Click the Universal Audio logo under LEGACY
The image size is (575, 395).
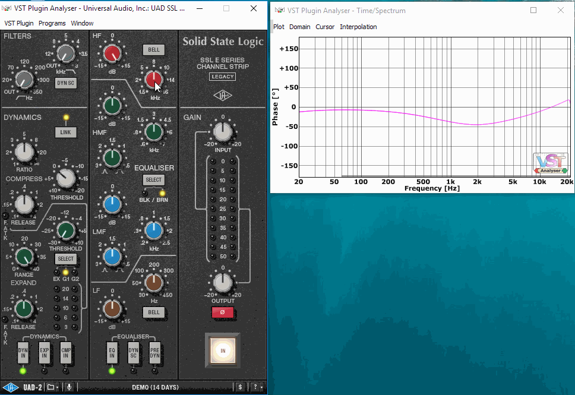(x=223, y=96)
